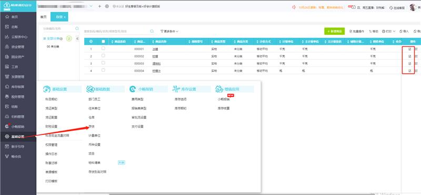Edit row 000002 using its pencil icon
Viewport: 421px width, 195px height.
409,56
